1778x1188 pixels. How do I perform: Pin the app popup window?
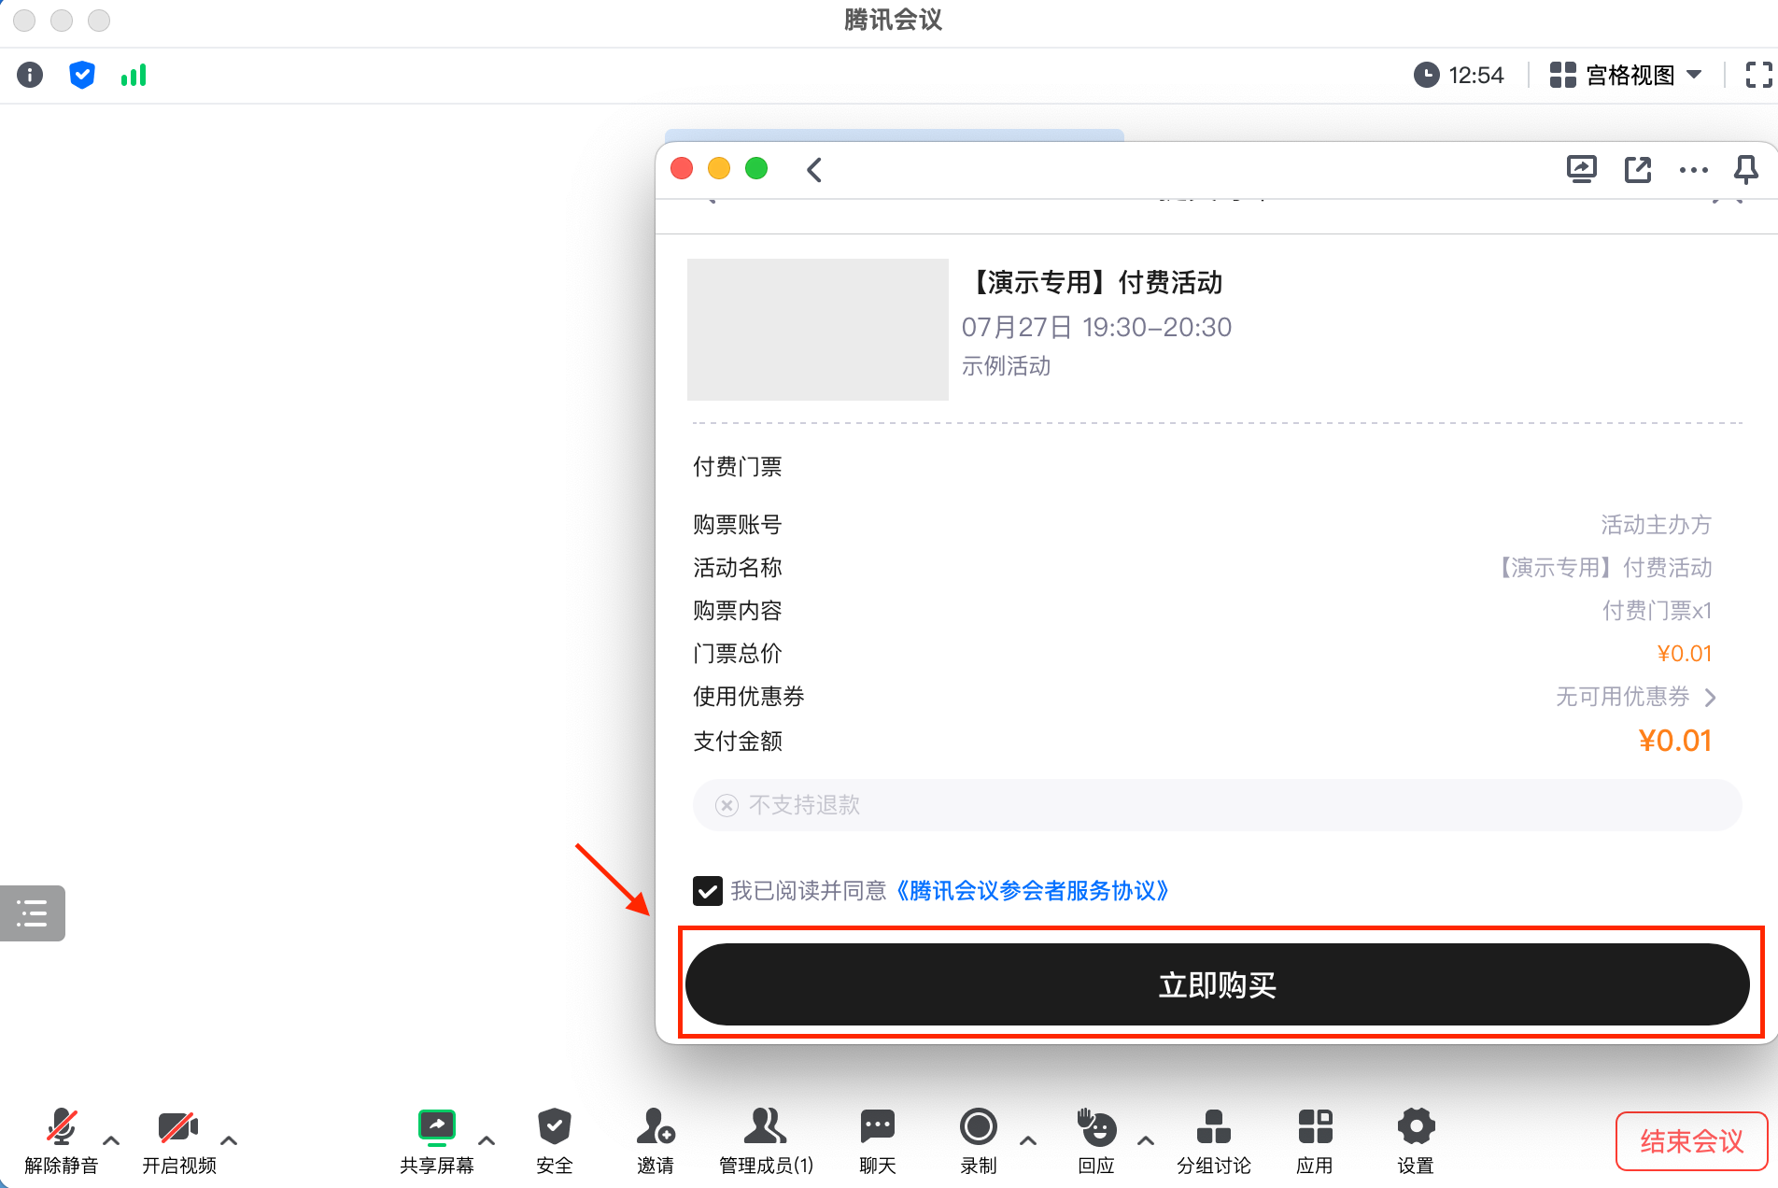(1745, 169)
